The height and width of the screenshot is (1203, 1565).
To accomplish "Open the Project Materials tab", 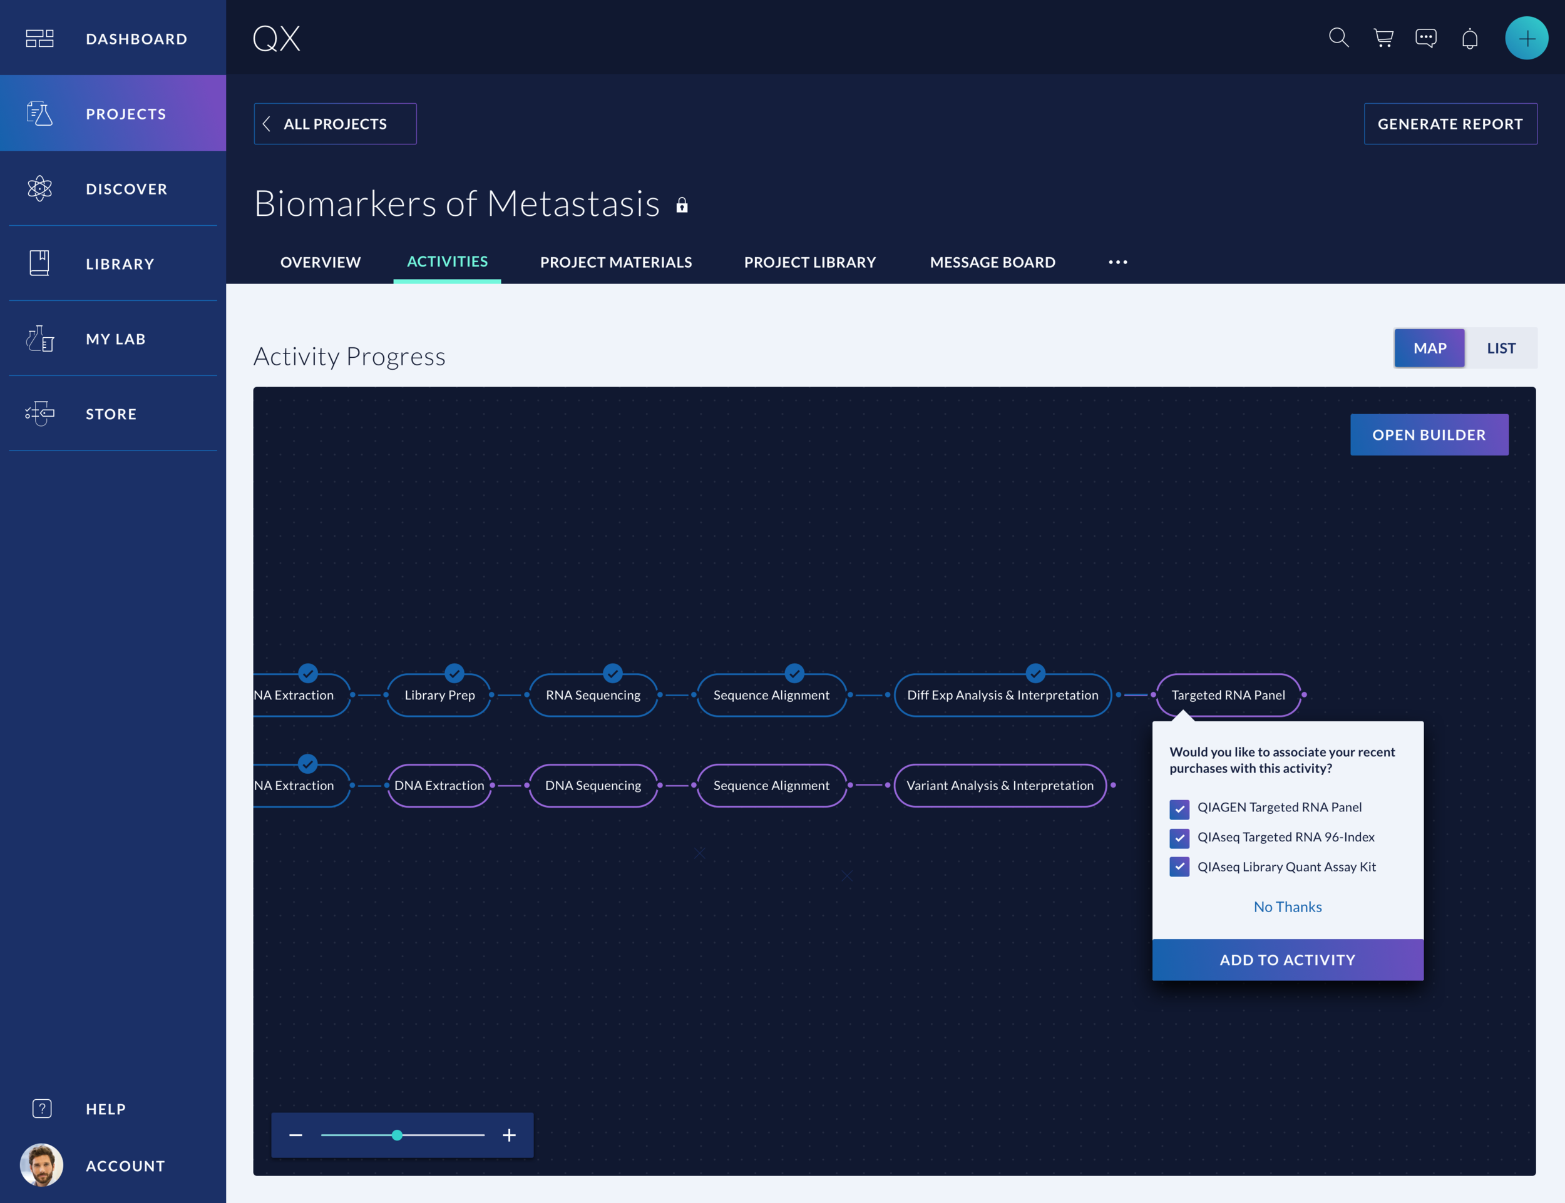I will 615,262.
